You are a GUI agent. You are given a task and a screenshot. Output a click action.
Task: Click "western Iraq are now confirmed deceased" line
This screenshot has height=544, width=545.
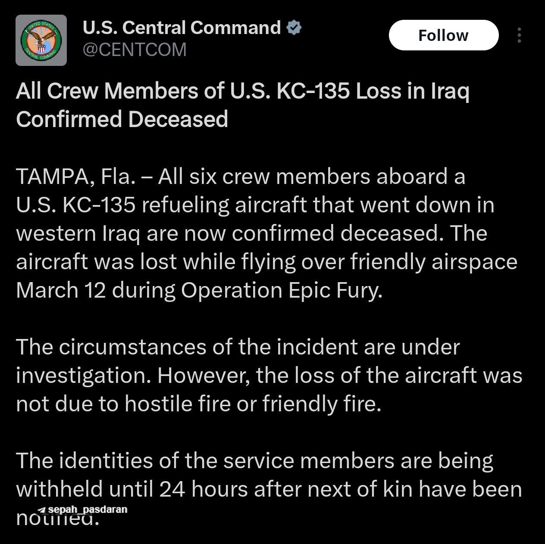(251, 233)
